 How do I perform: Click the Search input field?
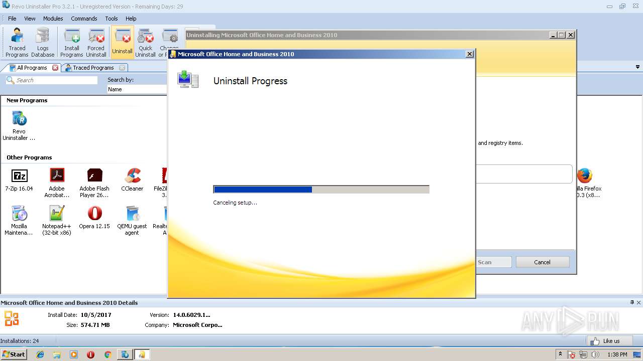click(x=52, y=80)
